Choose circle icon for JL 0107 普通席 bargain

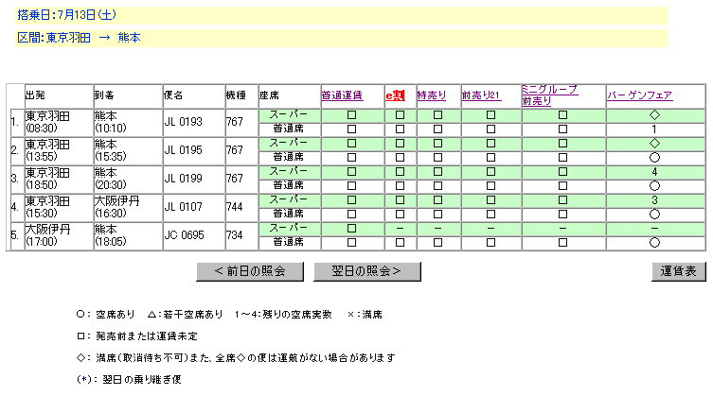654,215
